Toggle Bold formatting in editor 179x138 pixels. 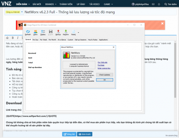(x=13, y=38)
